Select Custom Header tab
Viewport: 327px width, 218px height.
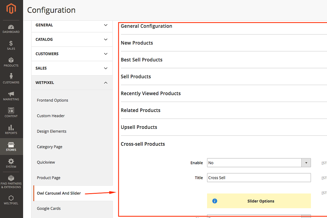(x=51, y=116)
